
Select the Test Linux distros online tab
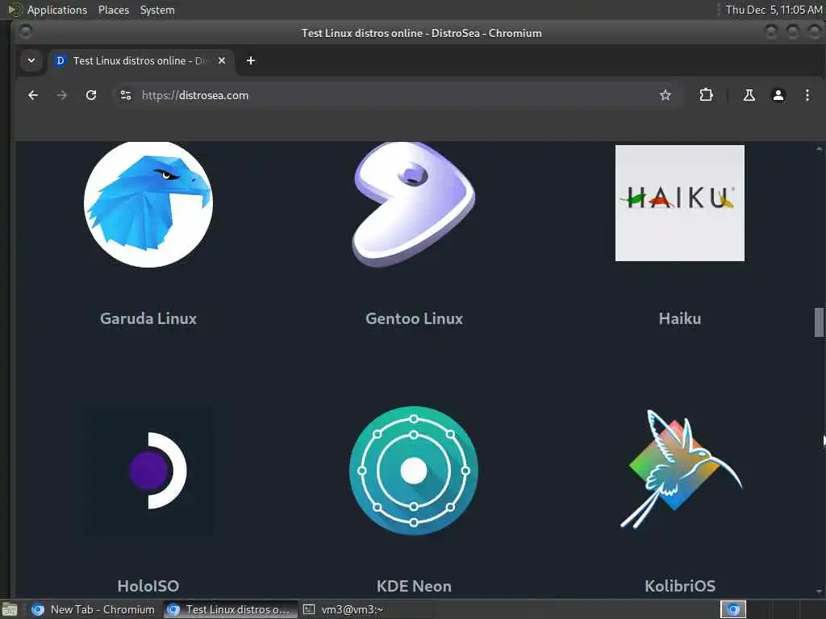click(x=140, y=60)
